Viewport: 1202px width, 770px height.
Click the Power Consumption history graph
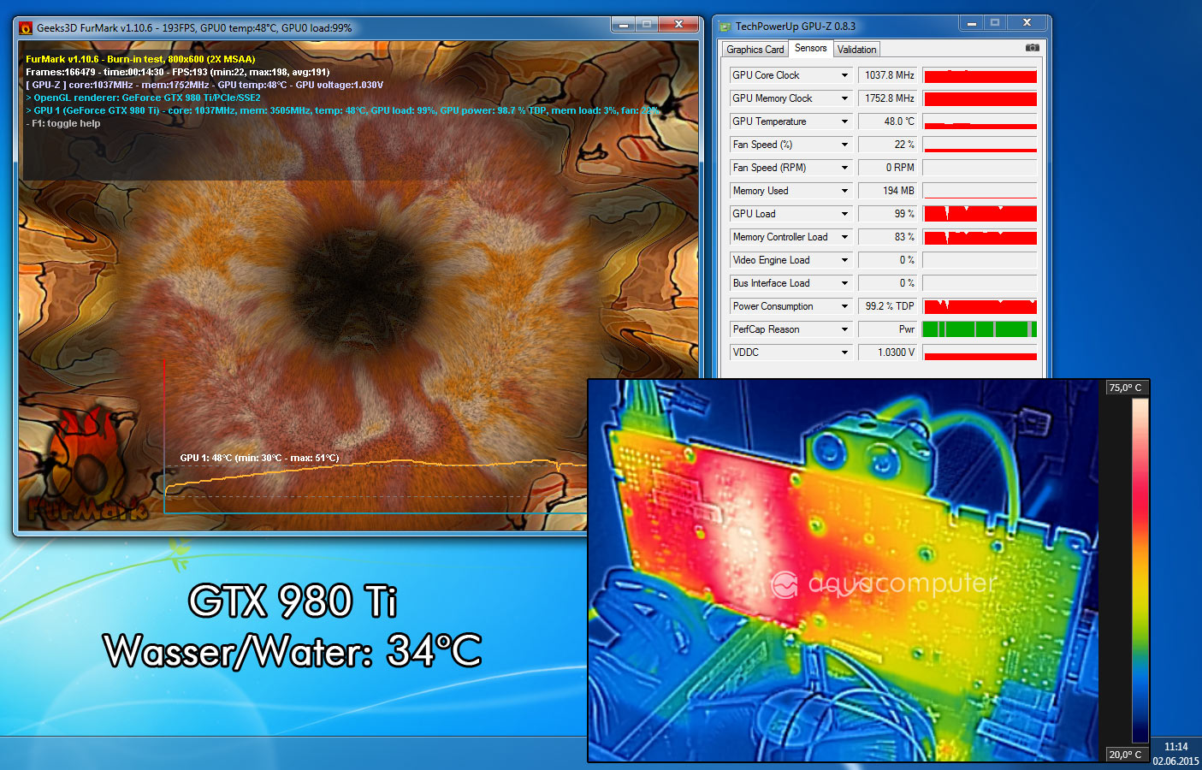(x=980, y=306)
